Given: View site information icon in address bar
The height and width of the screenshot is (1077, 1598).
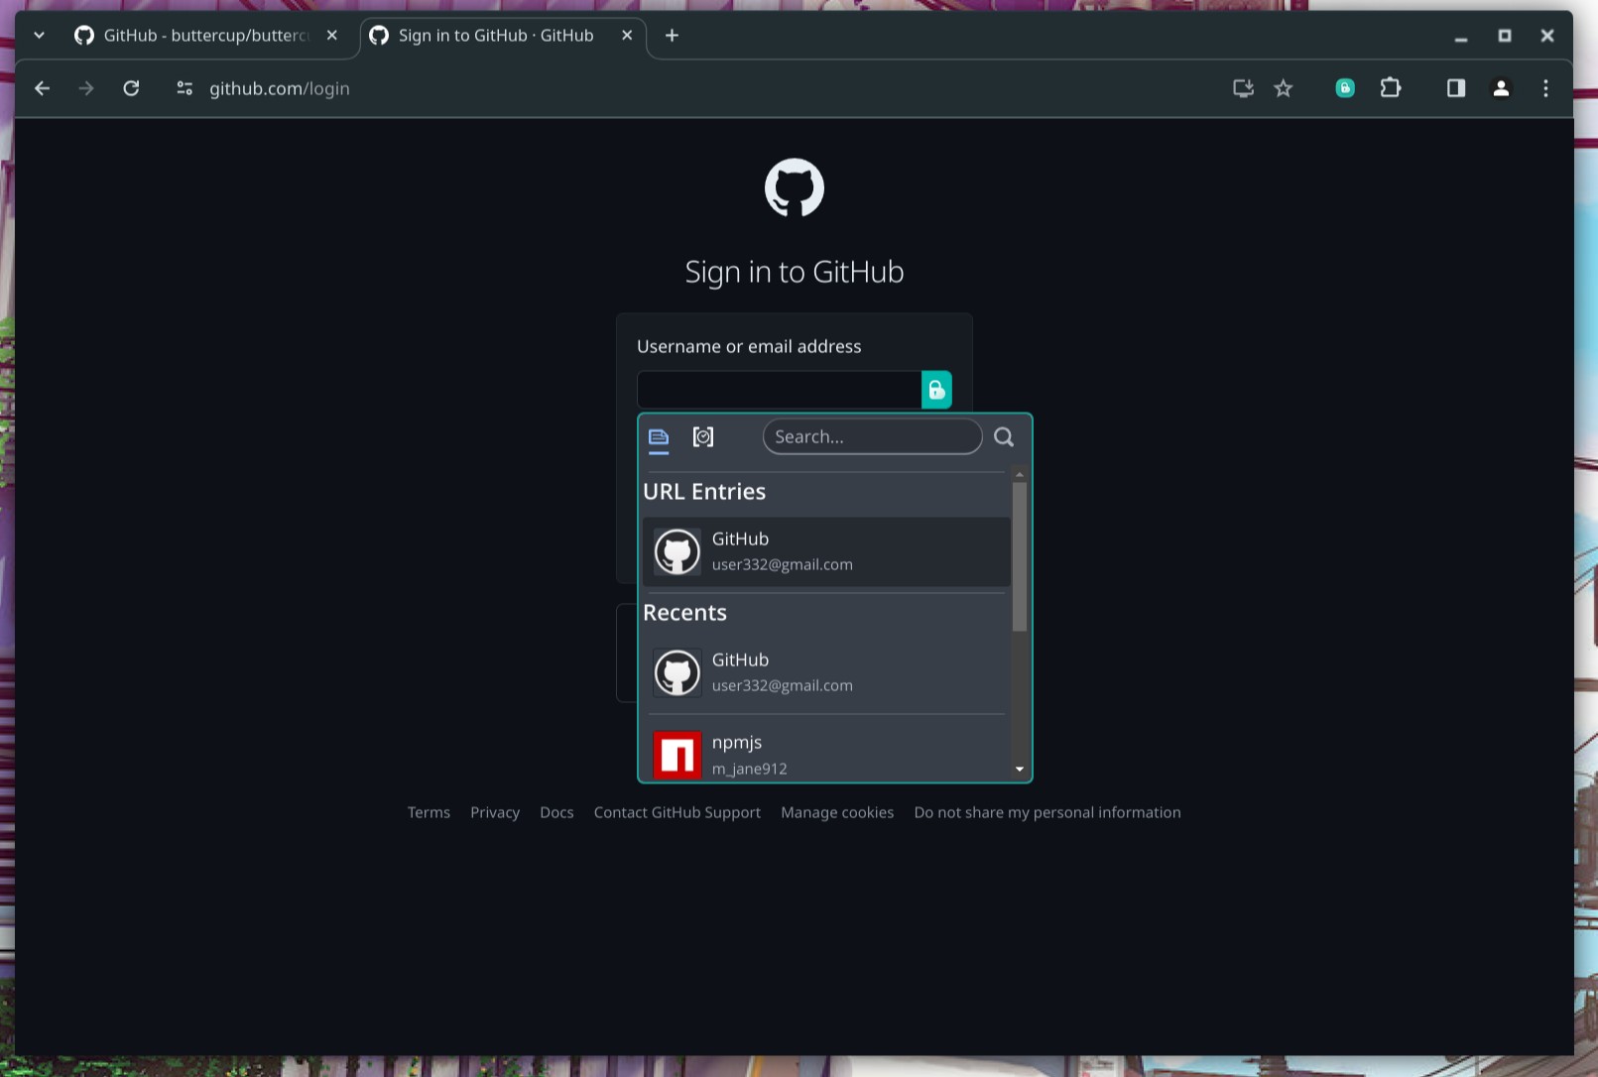Looking at the screenshot, I should (184, 88).
